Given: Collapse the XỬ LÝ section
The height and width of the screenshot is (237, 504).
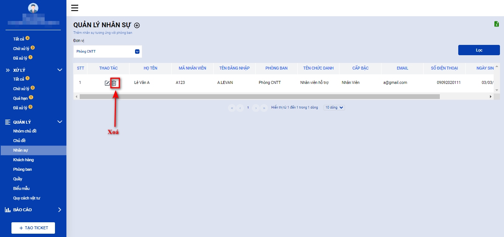Looking at the screenshot, I should [x=60, y=70].
